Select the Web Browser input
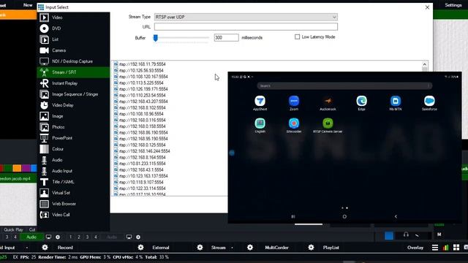The width and height of the screenshot is (468, 263). tap(73, 204)
